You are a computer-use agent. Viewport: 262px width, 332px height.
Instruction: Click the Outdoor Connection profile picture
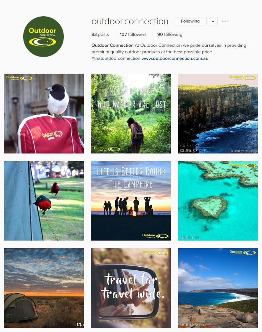43,37
